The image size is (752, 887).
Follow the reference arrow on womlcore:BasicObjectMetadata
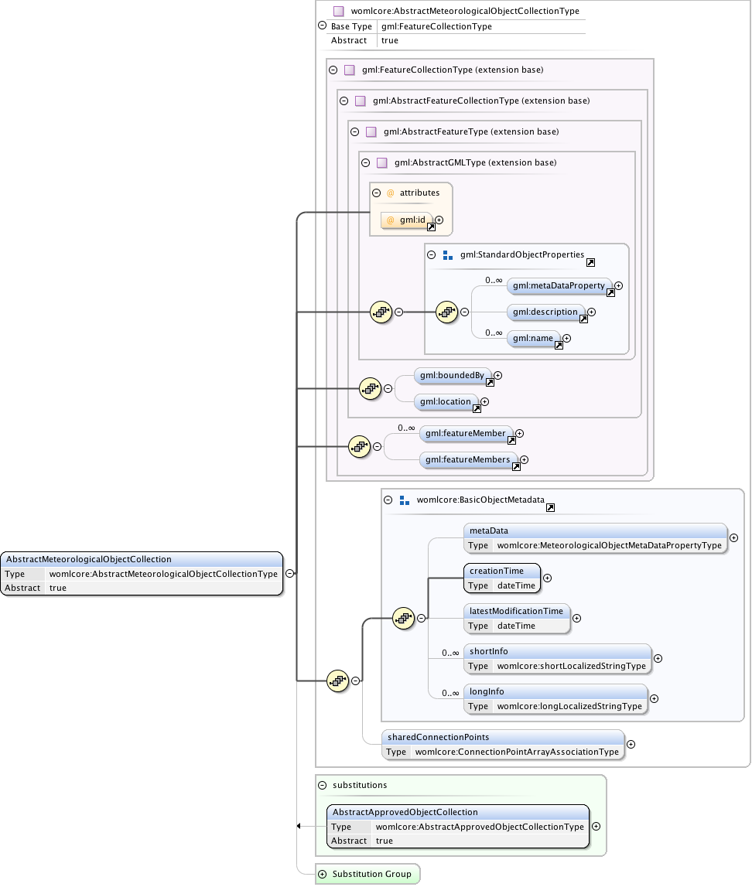(x=551, y=508)
